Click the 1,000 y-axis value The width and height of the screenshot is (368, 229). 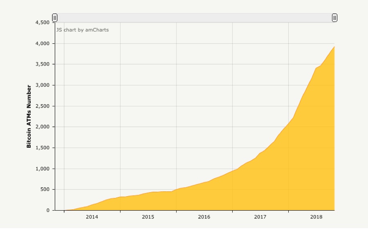pyautogui.click(x=43, y=169)
